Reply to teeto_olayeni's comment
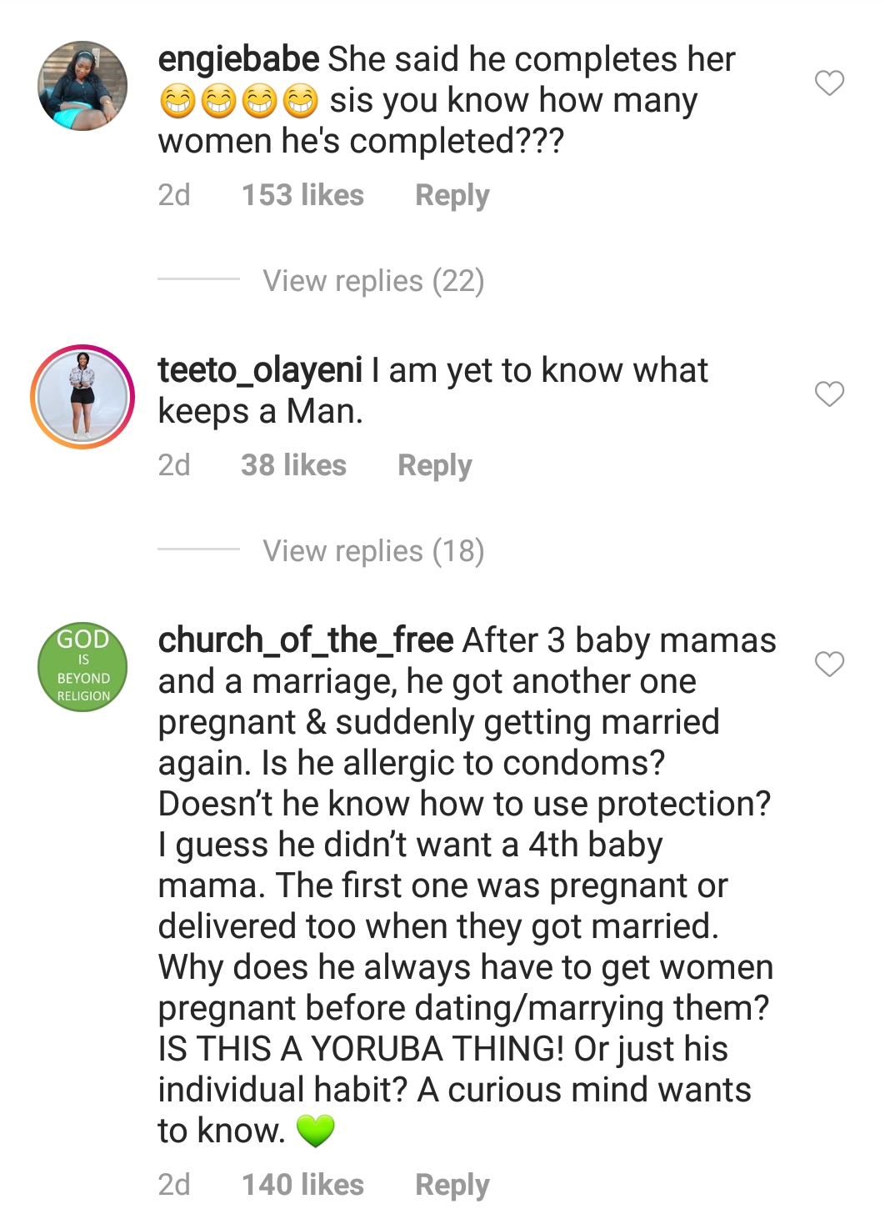885x1219 pixels. 434,465
